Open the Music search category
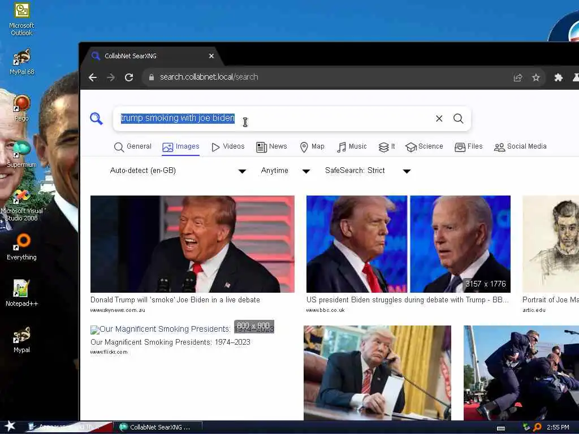This screenshot has width=579, height=434. coord(352,146)
